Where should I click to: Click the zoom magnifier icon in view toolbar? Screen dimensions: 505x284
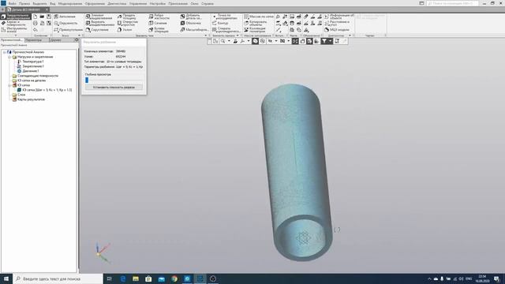click(223, 41)
